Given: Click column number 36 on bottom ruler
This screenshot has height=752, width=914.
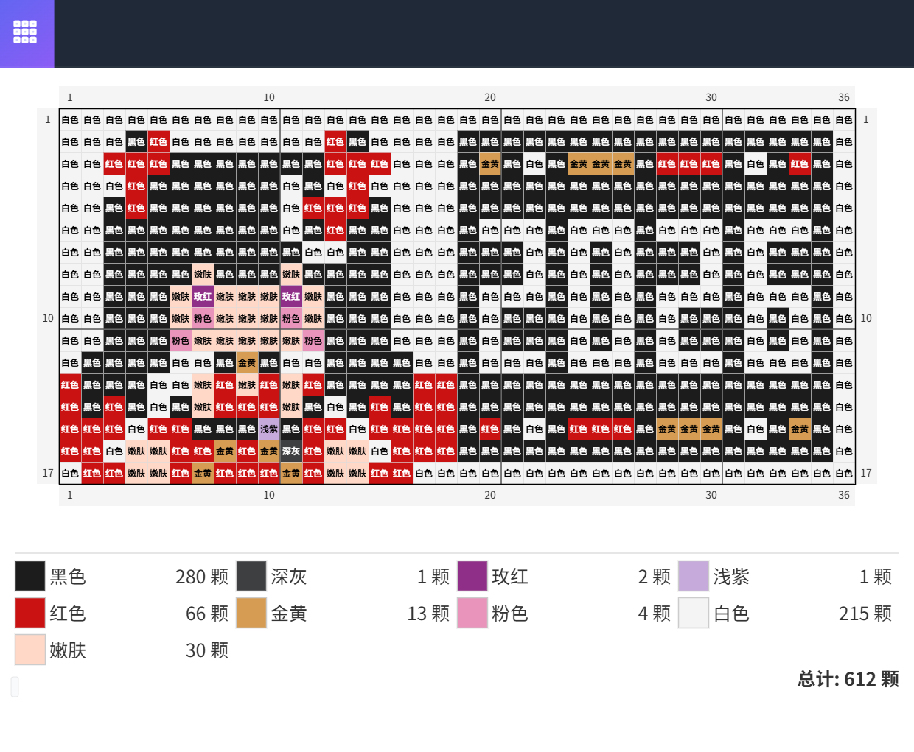Looking at the screenshot, I should (x=844, y=495).
